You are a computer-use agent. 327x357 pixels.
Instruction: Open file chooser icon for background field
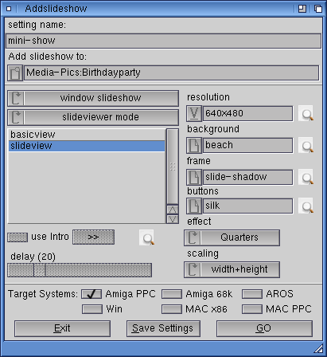(194, 146)
